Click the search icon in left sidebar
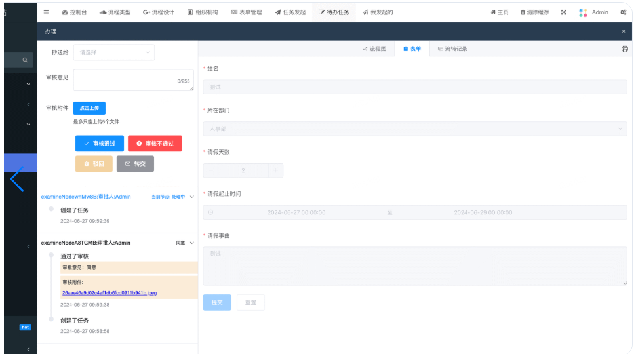Screen dimensions: 636x354 pos(26,60)
